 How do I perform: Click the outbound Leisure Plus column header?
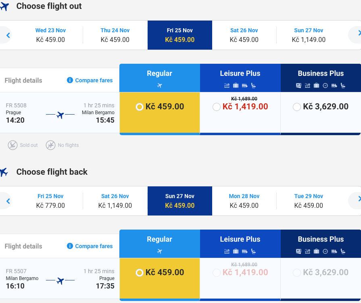point(240,78)
